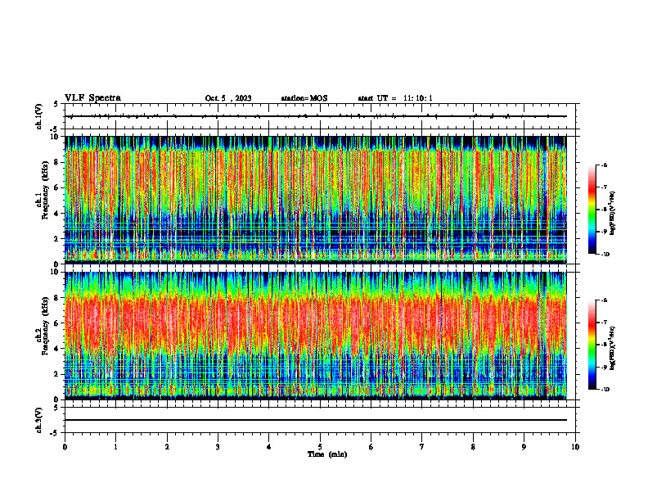Click the "7" time axis tick label
The image size is (648, 501).
coord(422,447)
